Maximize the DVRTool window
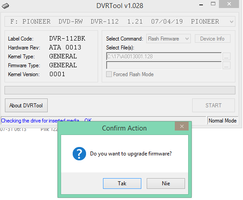 pos(213,4)
